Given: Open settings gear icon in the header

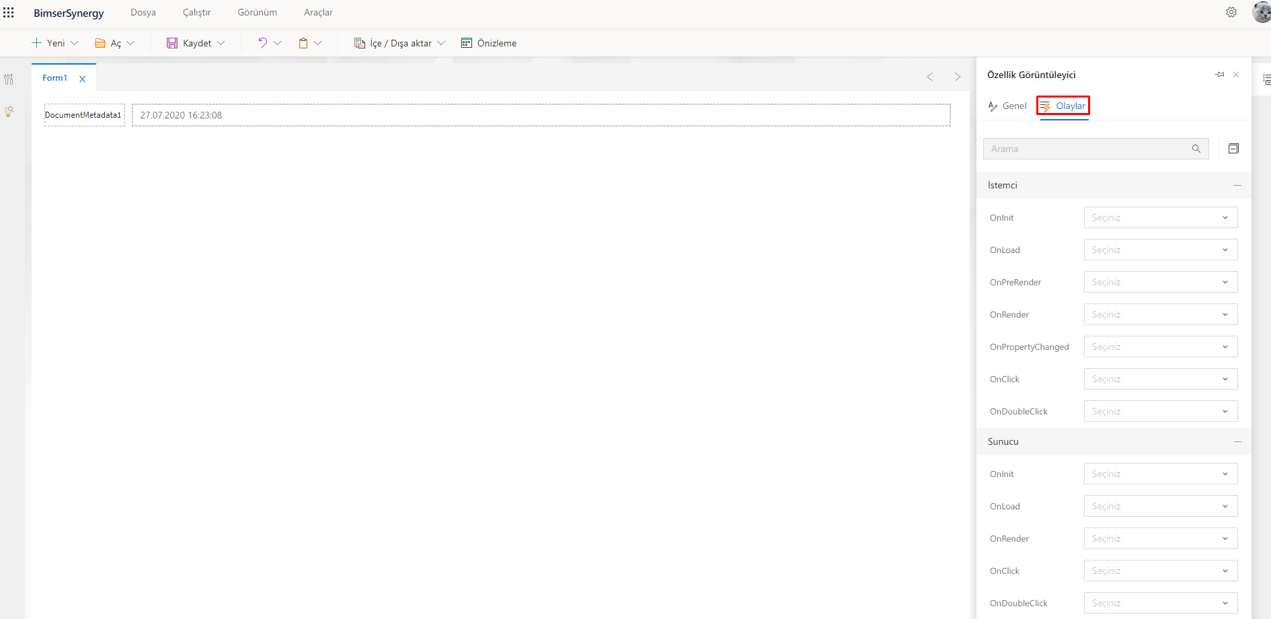Looking at the screenshot, I should [x=1231, y=12].
